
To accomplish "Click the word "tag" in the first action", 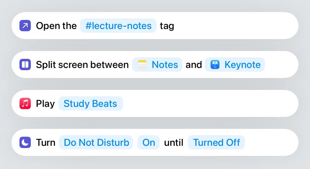I will (167, 26).
